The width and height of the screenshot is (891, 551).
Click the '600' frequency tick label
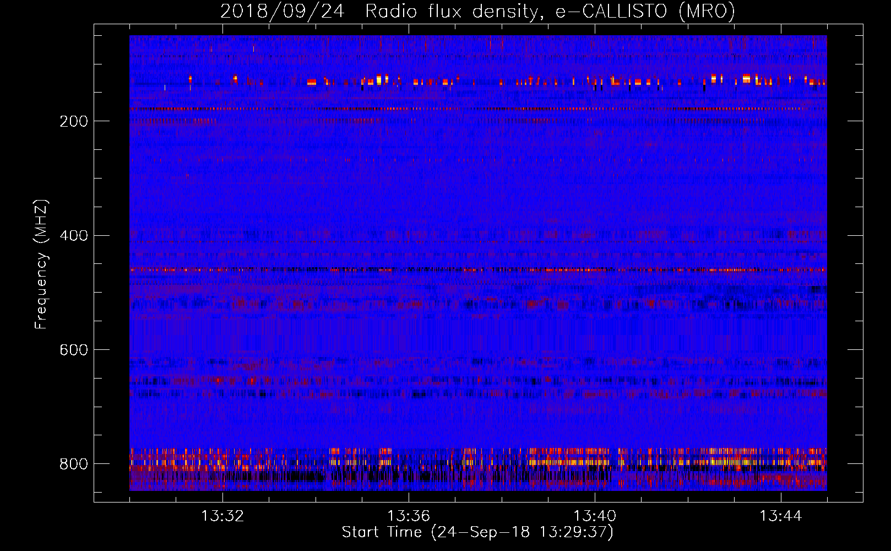click(x=74, y=350)
